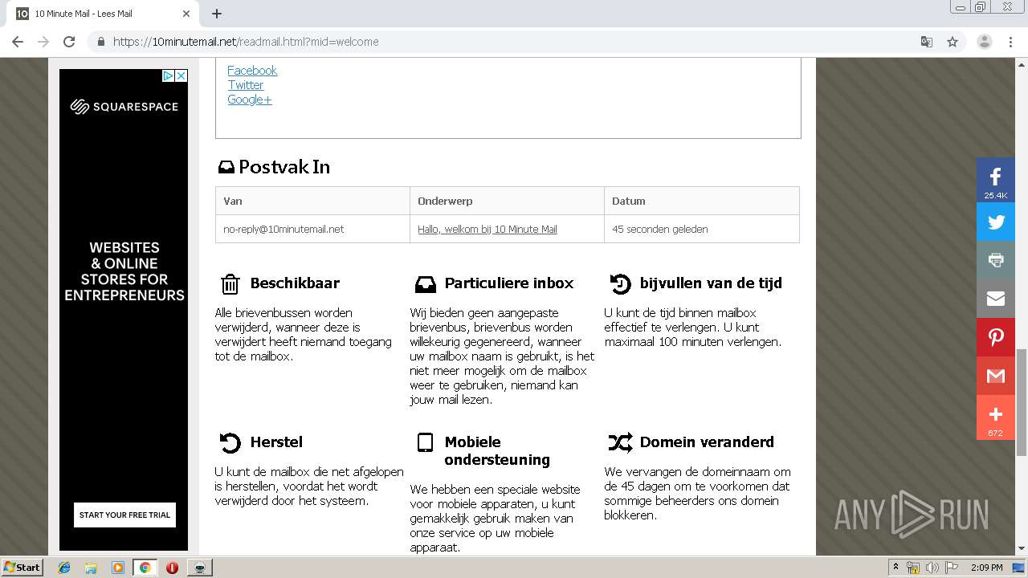Click the print share icon

pos(996,260)
